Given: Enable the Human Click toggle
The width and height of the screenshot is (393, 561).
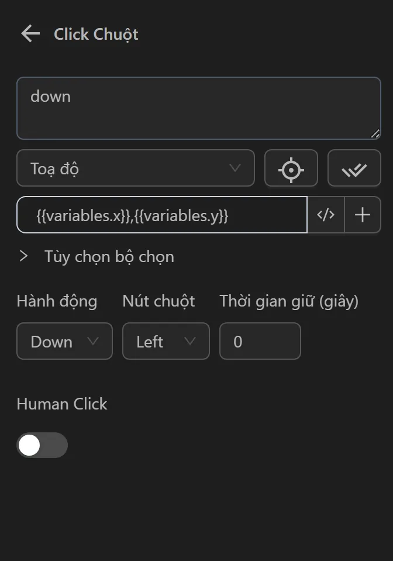Looking at the screenshot, I should coord(42,445).
